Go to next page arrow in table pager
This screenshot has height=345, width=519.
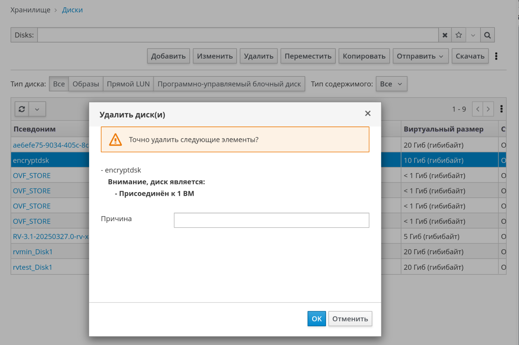488,109
